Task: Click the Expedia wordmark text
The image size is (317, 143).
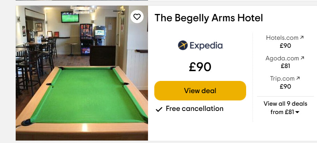Action: pyautogui.click(x=206, y=45)
